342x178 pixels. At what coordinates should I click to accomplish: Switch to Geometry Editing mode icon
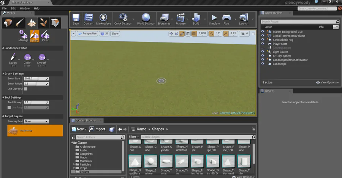click(55, 23)
